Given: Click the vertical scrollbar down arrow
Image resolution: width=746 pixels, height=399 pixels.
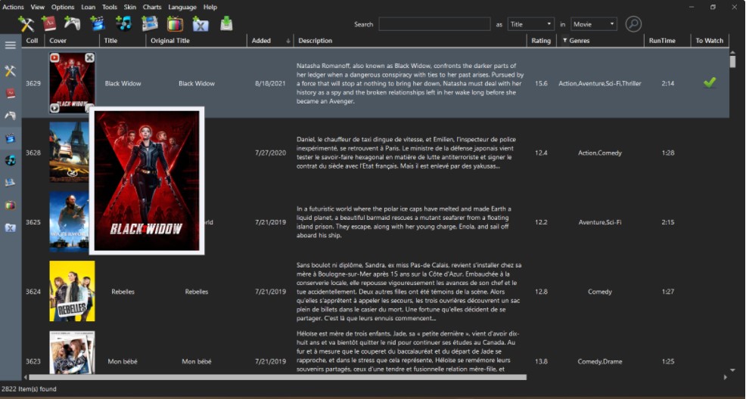Looking at the screenshot, I should [732, 370].
